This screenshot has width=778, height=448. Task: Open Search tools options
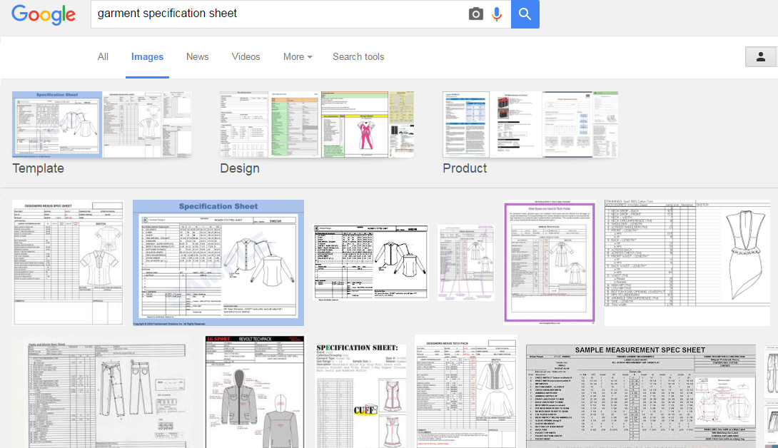358,57
